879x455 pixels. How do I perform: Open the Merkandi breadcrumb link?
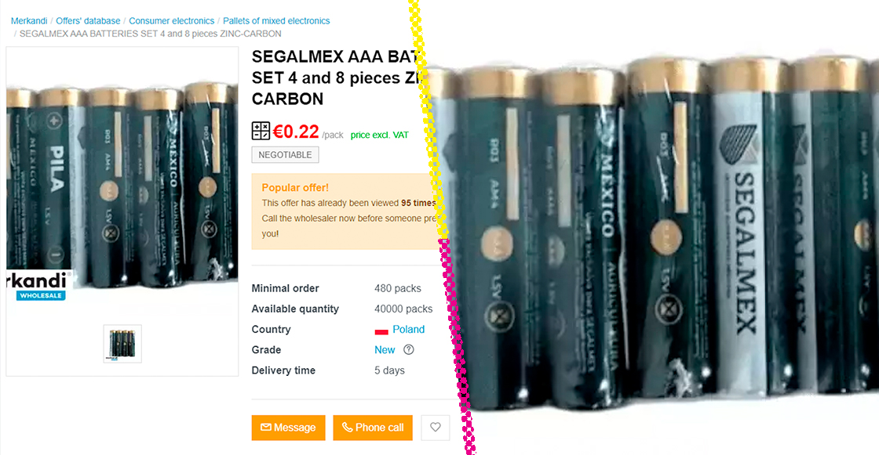pyautogui.click(x=29, y=20)
